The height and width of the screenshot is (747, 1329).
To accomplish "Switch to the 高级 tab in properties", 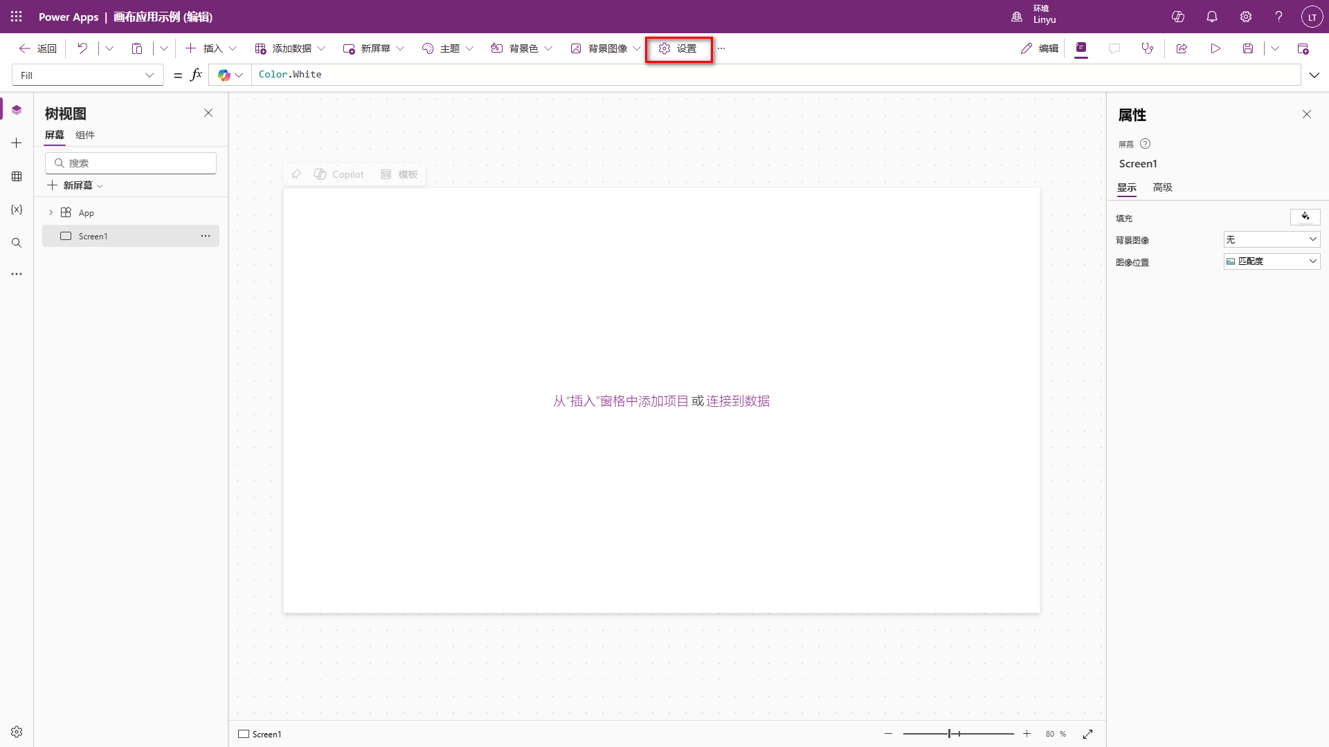I will (x=1163, y=187).
